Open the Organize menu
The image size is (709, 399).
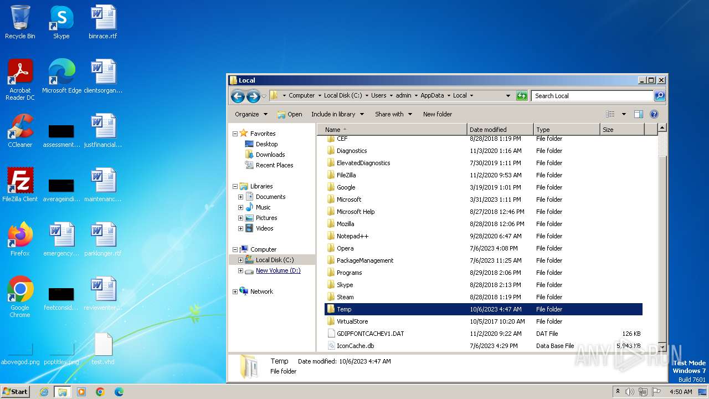pyautogui.click(x=251, y=114)
